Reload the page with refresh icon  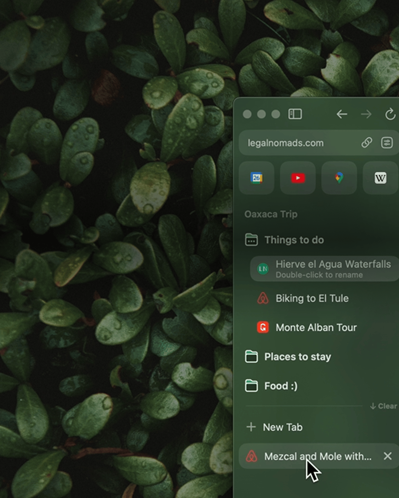pos(390,114)
